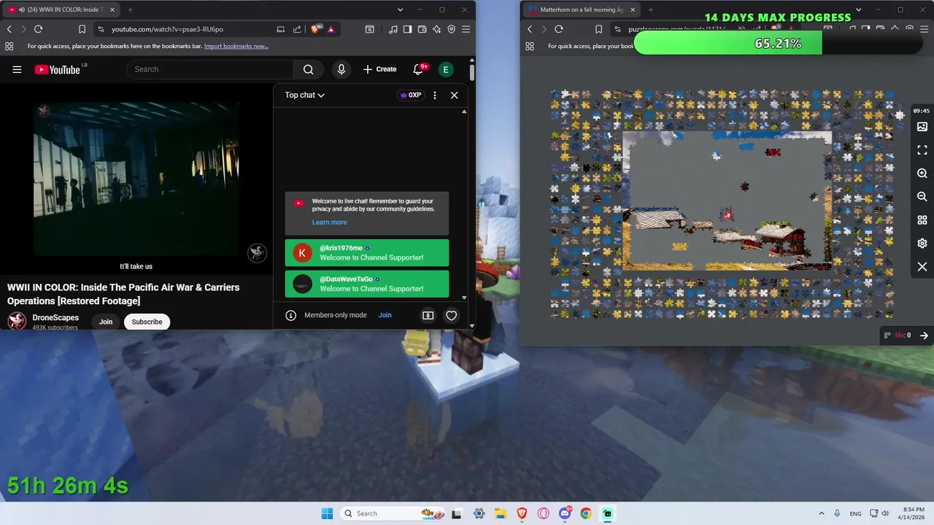Open the DroneScapes channel avatar
The height and width of the screenshot is (525, 934).
coord(17,321)
